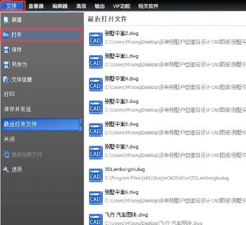Open recent file 飞行 汽车图块.dwg
This screenshot has height=225, width=246.
(126, 215)
